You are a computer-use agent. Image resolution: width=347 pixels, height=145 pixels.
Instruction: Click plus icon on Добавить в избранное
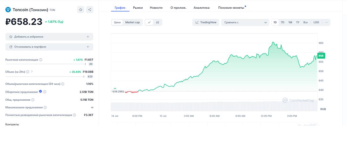(x=88, y=37)
